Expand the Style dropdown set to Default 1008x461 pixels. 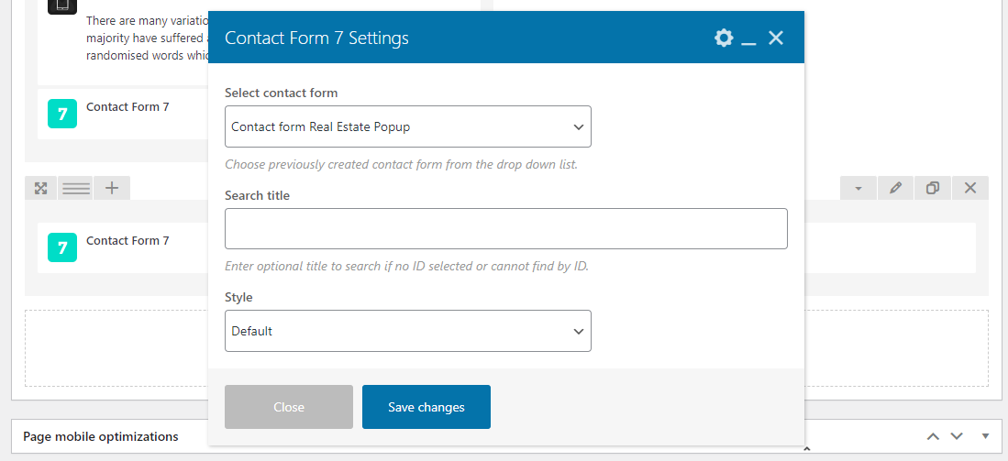point(407,331)
